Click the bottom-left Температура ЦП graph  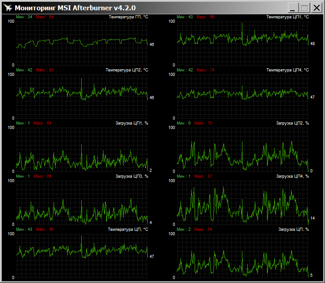point(82,255)
